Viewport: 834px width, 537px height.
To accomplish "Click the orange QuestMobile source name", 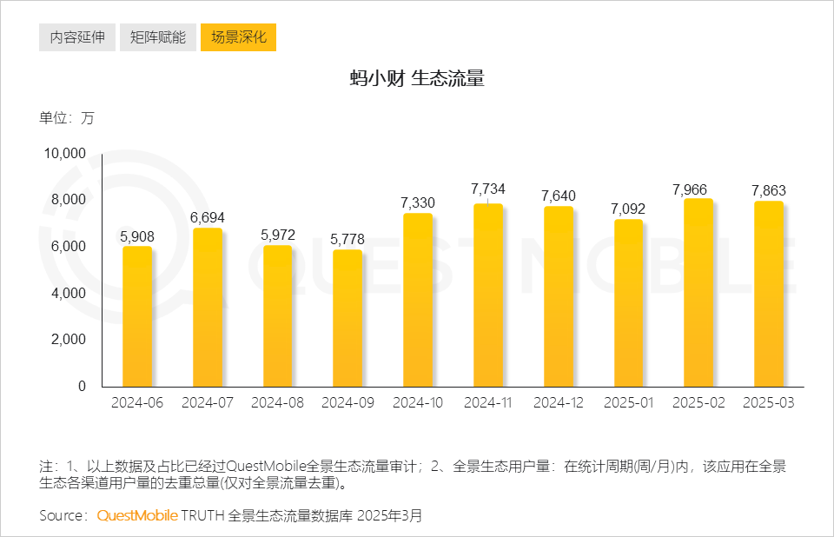I will [137, 515].
